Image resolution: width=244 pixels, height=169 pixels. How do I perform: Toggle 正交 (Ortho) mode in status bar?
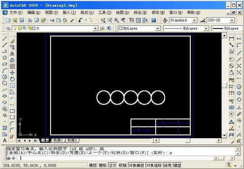113,166
